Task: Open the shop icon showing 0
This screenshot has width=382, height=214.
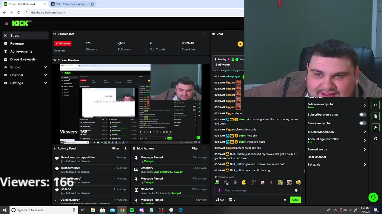Action: (x=232, y=200)
